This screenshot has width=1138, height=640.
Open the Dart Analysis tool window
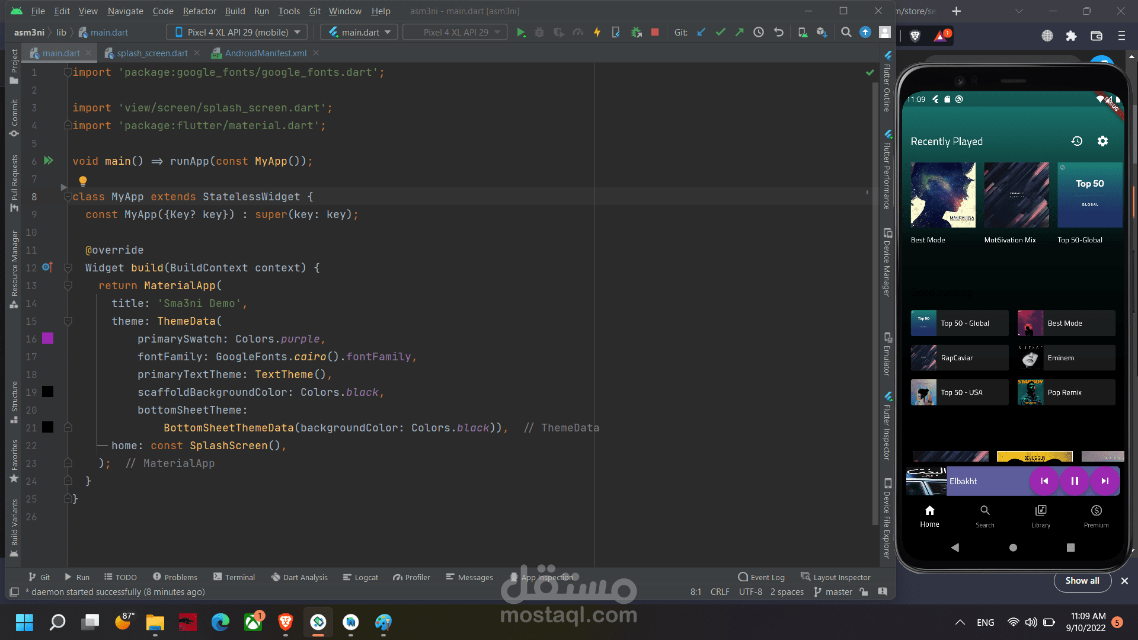[299, 577]
